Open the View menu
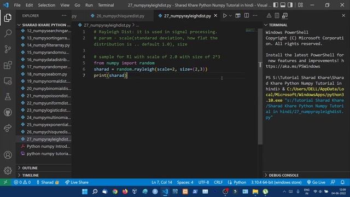The image size is (350, 197). [65, 5]
